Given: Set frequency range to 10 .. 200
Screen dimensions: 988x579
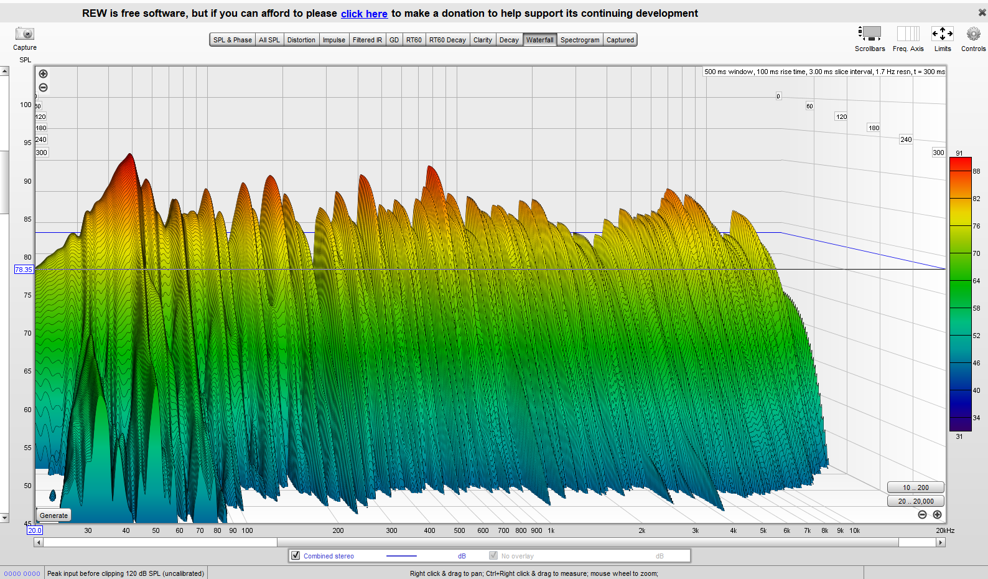Looking at the screenshot, I should click(915, 487).
